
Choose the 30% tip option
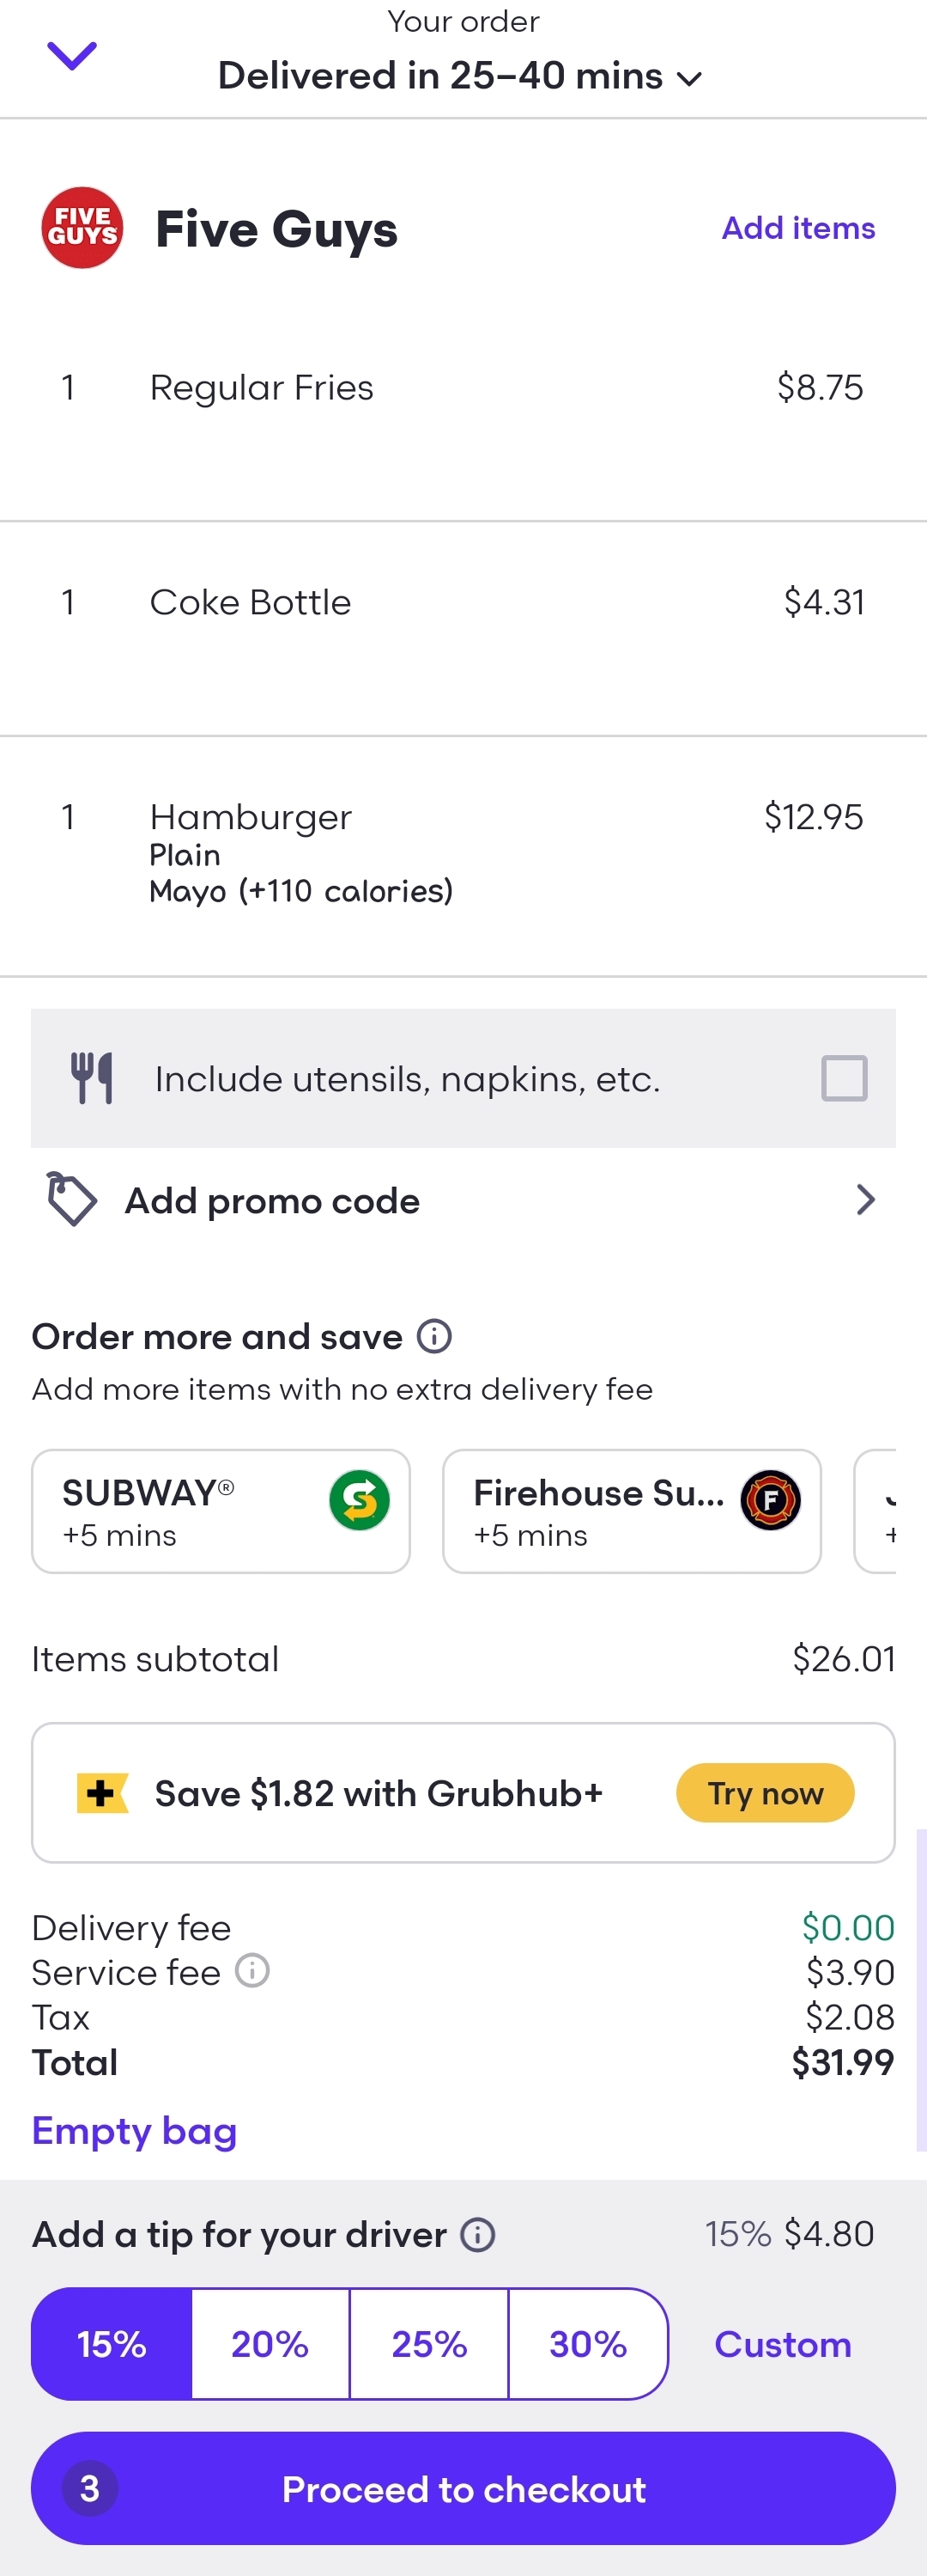click(588, 2344)
